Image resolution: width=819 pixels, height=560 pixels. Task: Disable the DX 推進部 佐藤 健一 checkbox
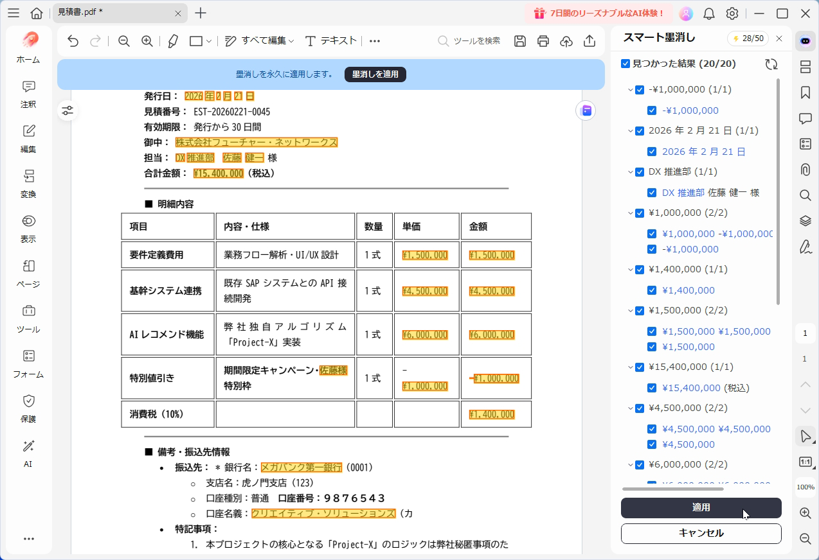[652, 193]
